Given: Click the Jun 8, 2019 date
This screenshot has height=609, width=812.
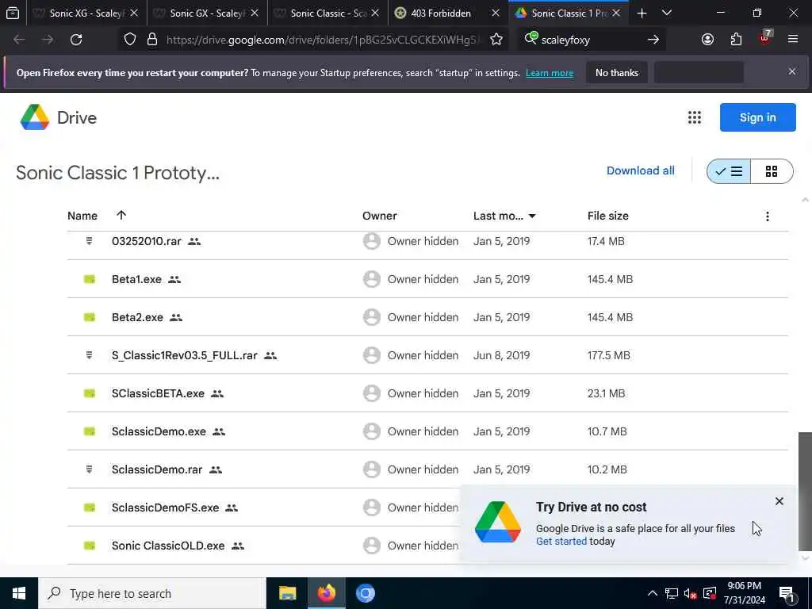Looking at the screenshot, I should coord(501,355).
